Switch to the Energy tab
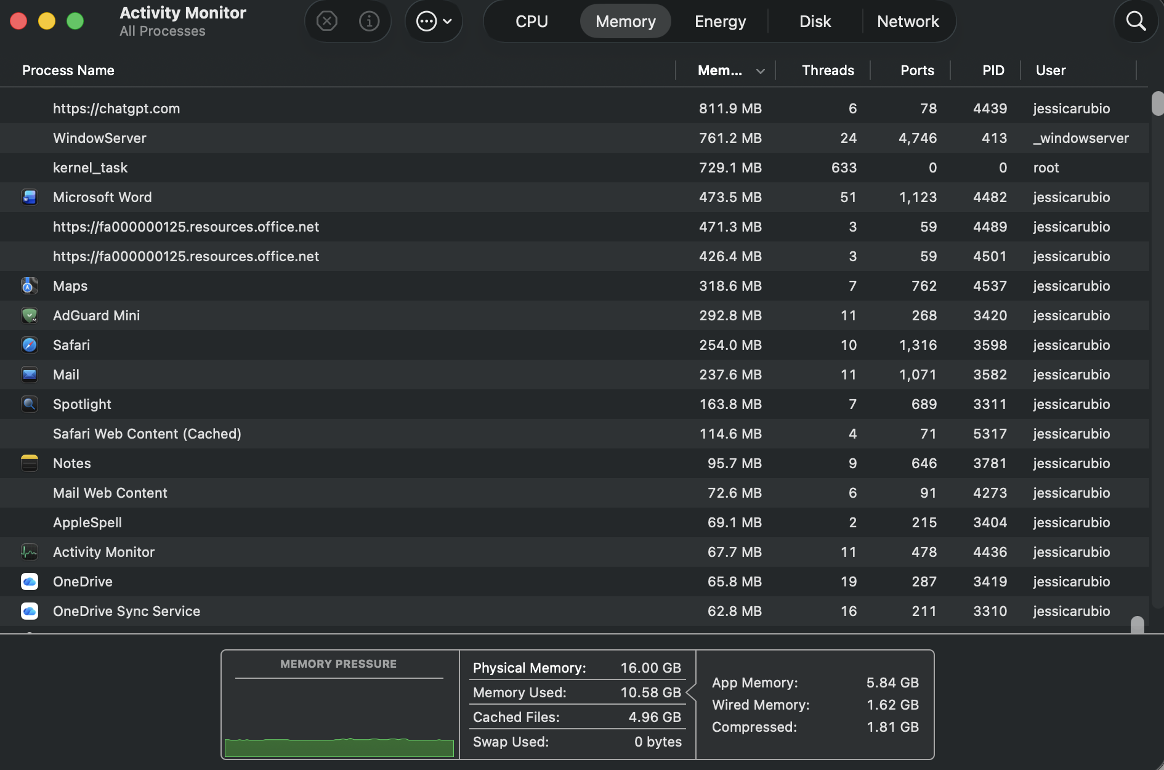The height and width of the screenshot is (770, 1164). 719,21
